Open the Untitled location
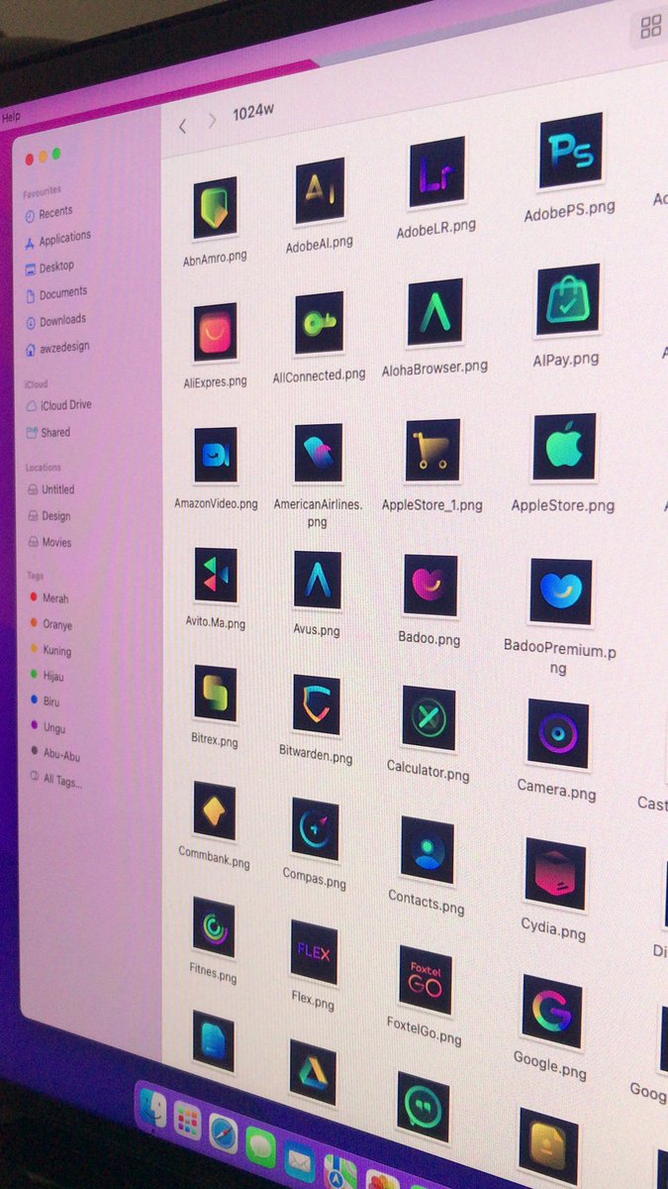 [x=50, y=489]
